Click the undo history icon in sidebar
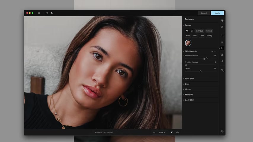 click(222, 70)
